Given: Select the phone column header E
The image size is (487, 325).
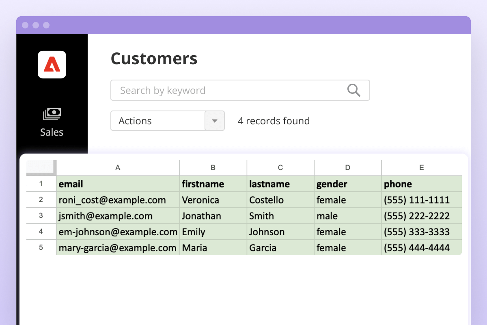Looking at the screenshot, I should point(421,167).
